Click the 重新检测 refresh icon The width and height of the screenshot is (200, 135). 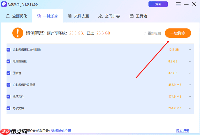click(x=145, y=33)
